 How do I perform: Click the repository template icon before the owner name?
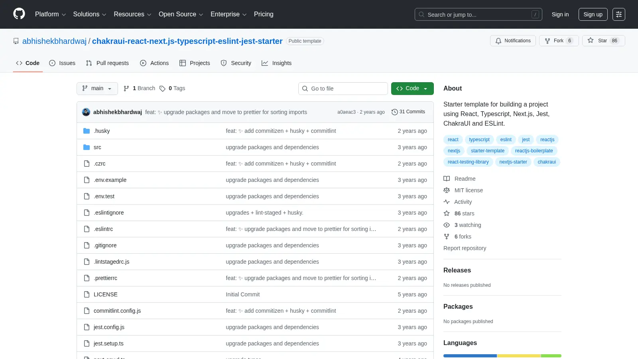(16, 41)
